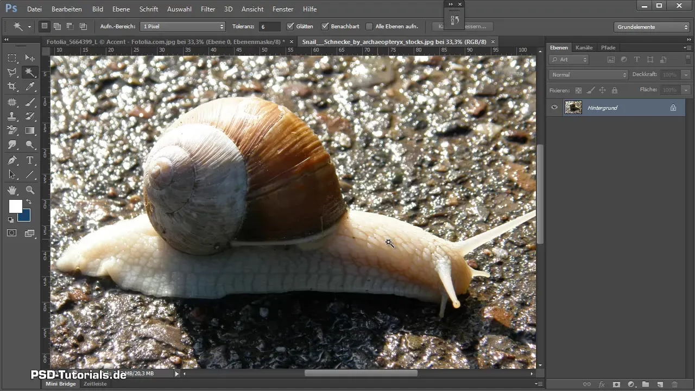Viewport: 695px width, 391px height.
Task: Choose Add to Selection mode
Action: (57, 26)
